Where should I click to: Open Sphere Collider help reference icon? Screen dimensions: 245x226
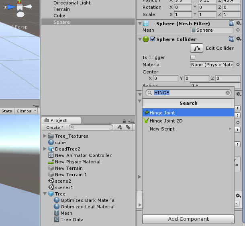(x=231, y=39)
